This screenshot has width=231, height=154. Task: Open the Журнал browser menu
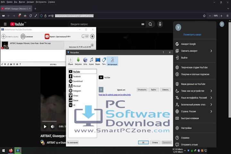click(22, 2)
